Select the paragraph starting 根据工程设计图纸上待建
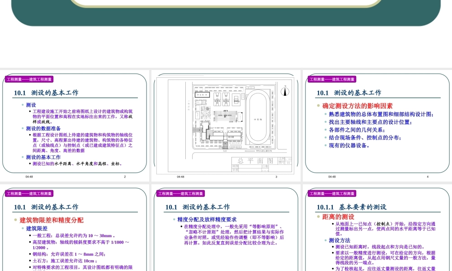452x271 pixels. click(82, 143)
